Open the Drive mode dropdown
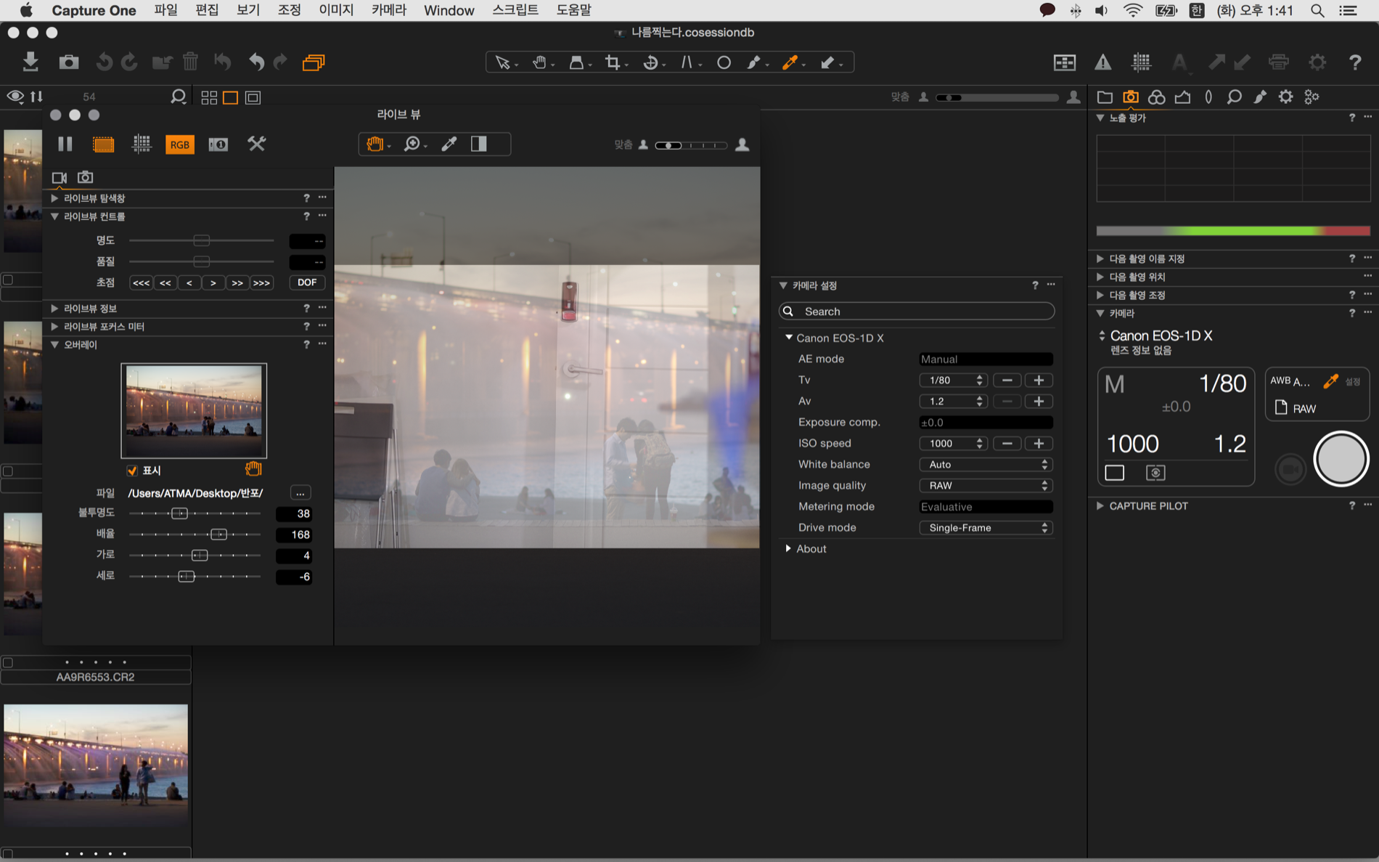This screenshot has width=1379, height=862. [985, 528]
